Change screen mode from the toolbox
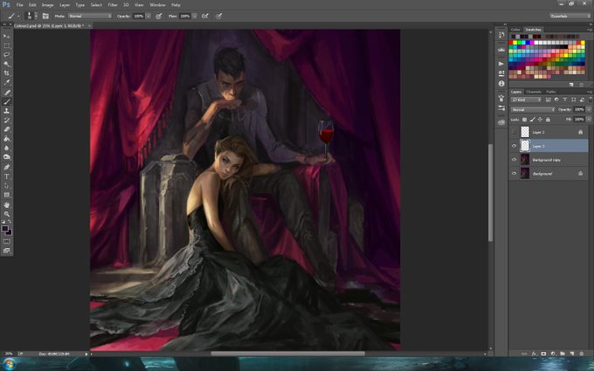This screenshot has height=371, width=594. click(7, 251)
